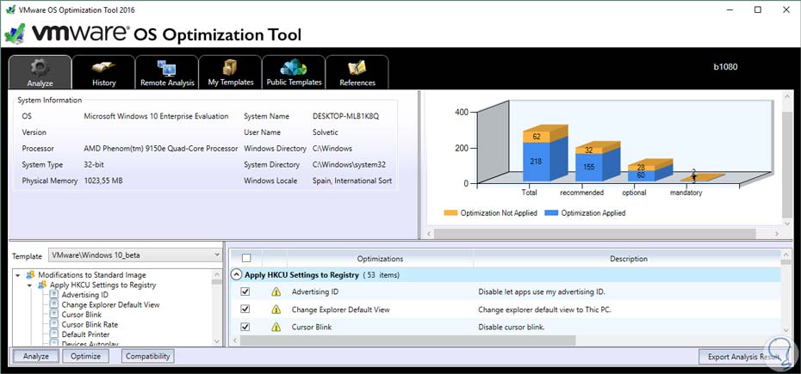
Task: Switch to the History tab
Action: point(103,72)
